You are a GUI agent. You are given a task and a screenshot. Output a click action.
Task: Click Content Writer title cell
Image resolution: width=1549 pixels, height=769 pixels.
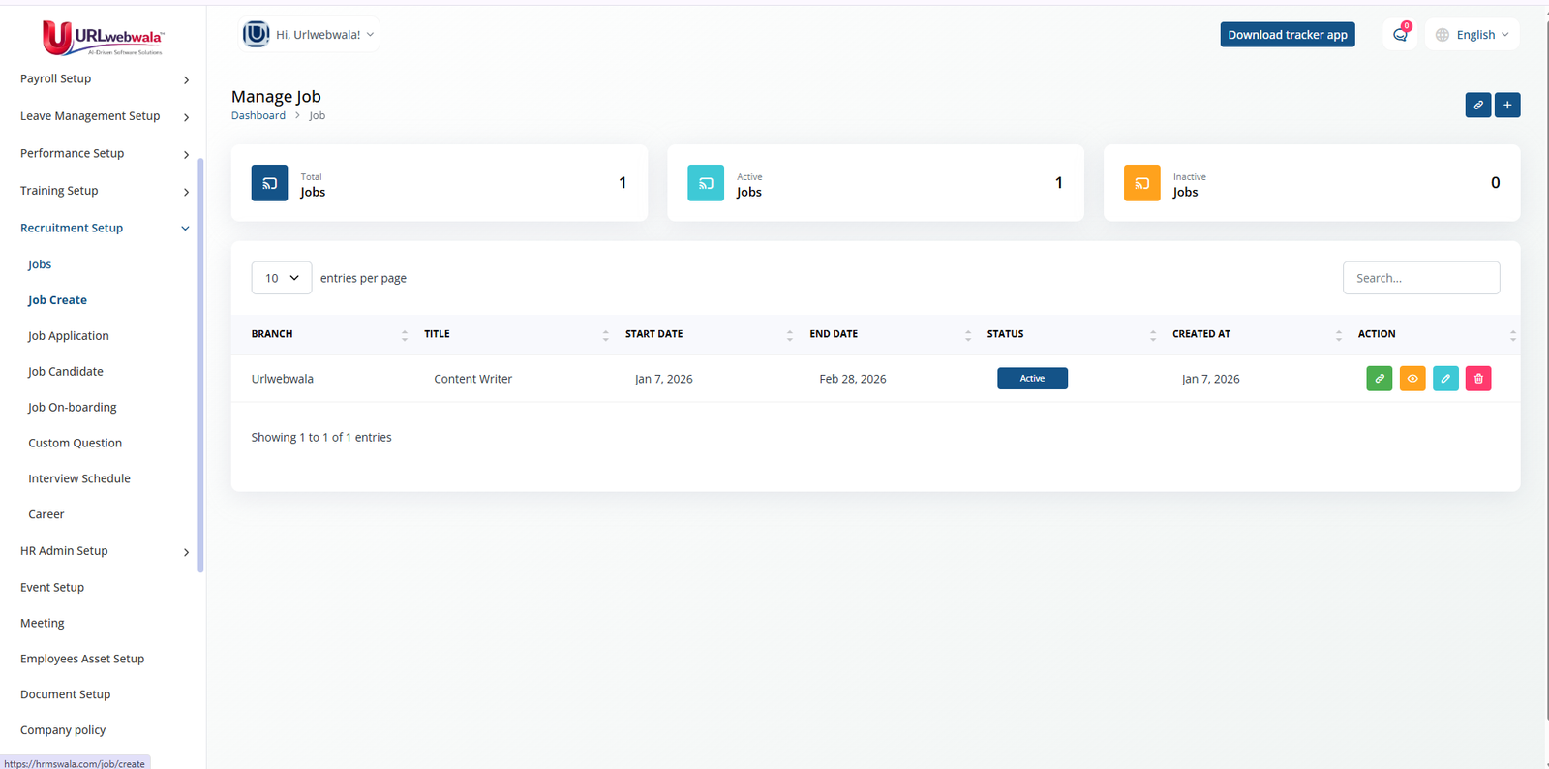(472, 380)
